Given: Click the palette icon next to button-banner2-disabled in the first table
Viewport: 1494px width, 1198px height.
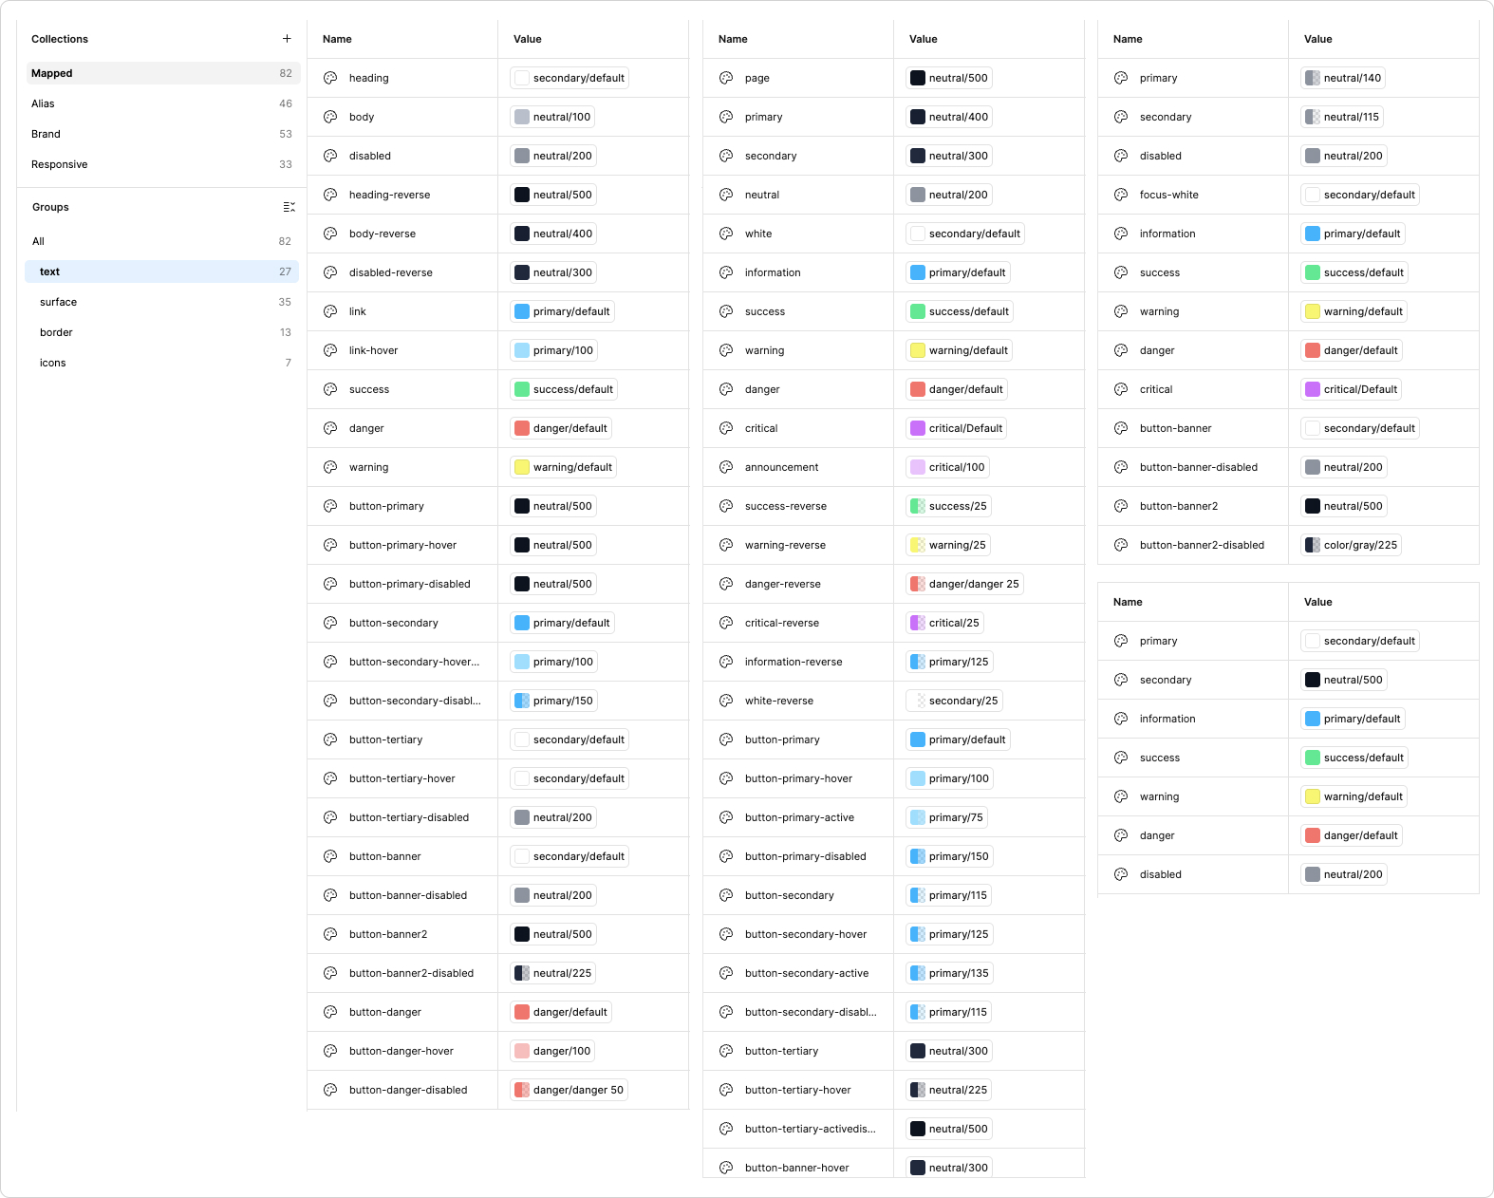Looking at the screenshot, I should 330,973.
